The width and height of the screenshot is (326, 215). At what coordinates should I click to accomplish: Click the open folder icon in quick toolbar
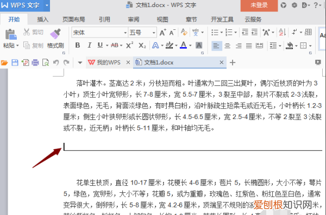[4, 62]
